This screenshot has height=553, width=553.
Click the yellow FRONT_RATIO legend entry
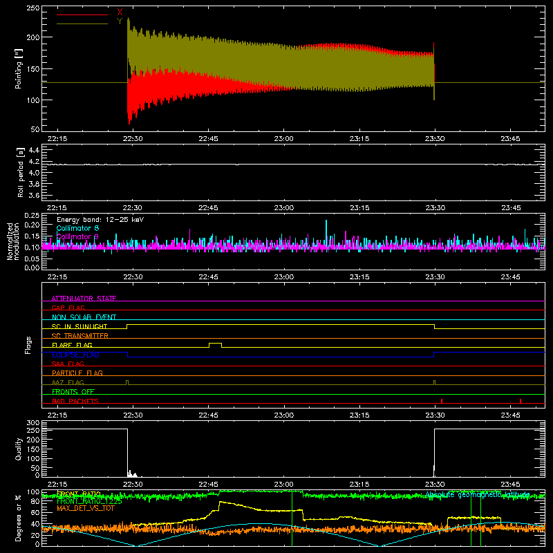[x=79, y=494]
